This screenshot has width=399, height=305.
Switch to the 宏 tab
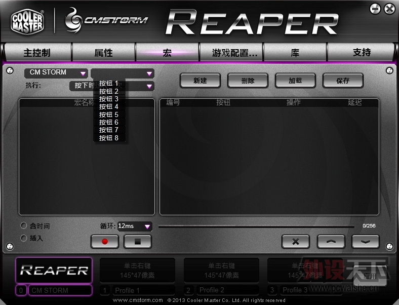click(x=167, y=53)
